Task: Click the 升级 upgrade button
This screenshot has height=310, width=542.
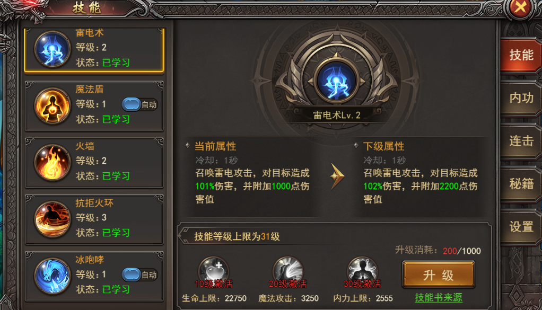Action: pyautogui.click(x=438, y=275)
